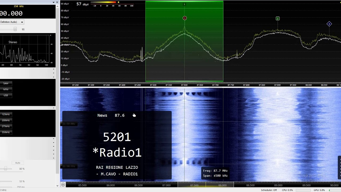Click the News program type label
The height and width of the screenshot is (192, 341).
coord(102,115)
